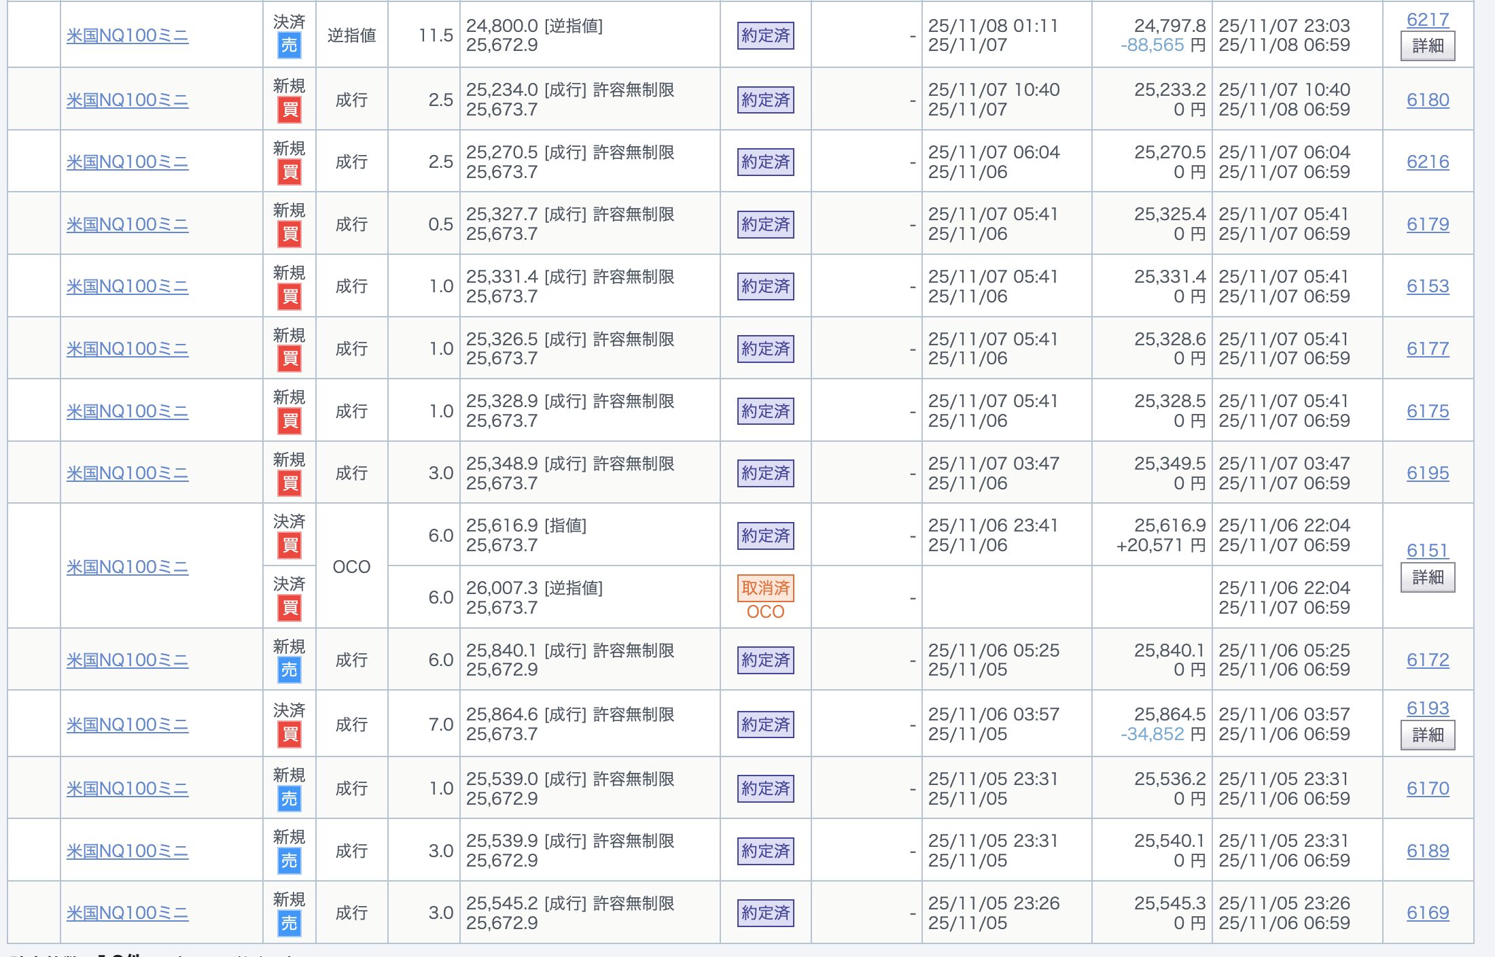
Task: Open order number 6180 link
Action: coord(1427,100)
